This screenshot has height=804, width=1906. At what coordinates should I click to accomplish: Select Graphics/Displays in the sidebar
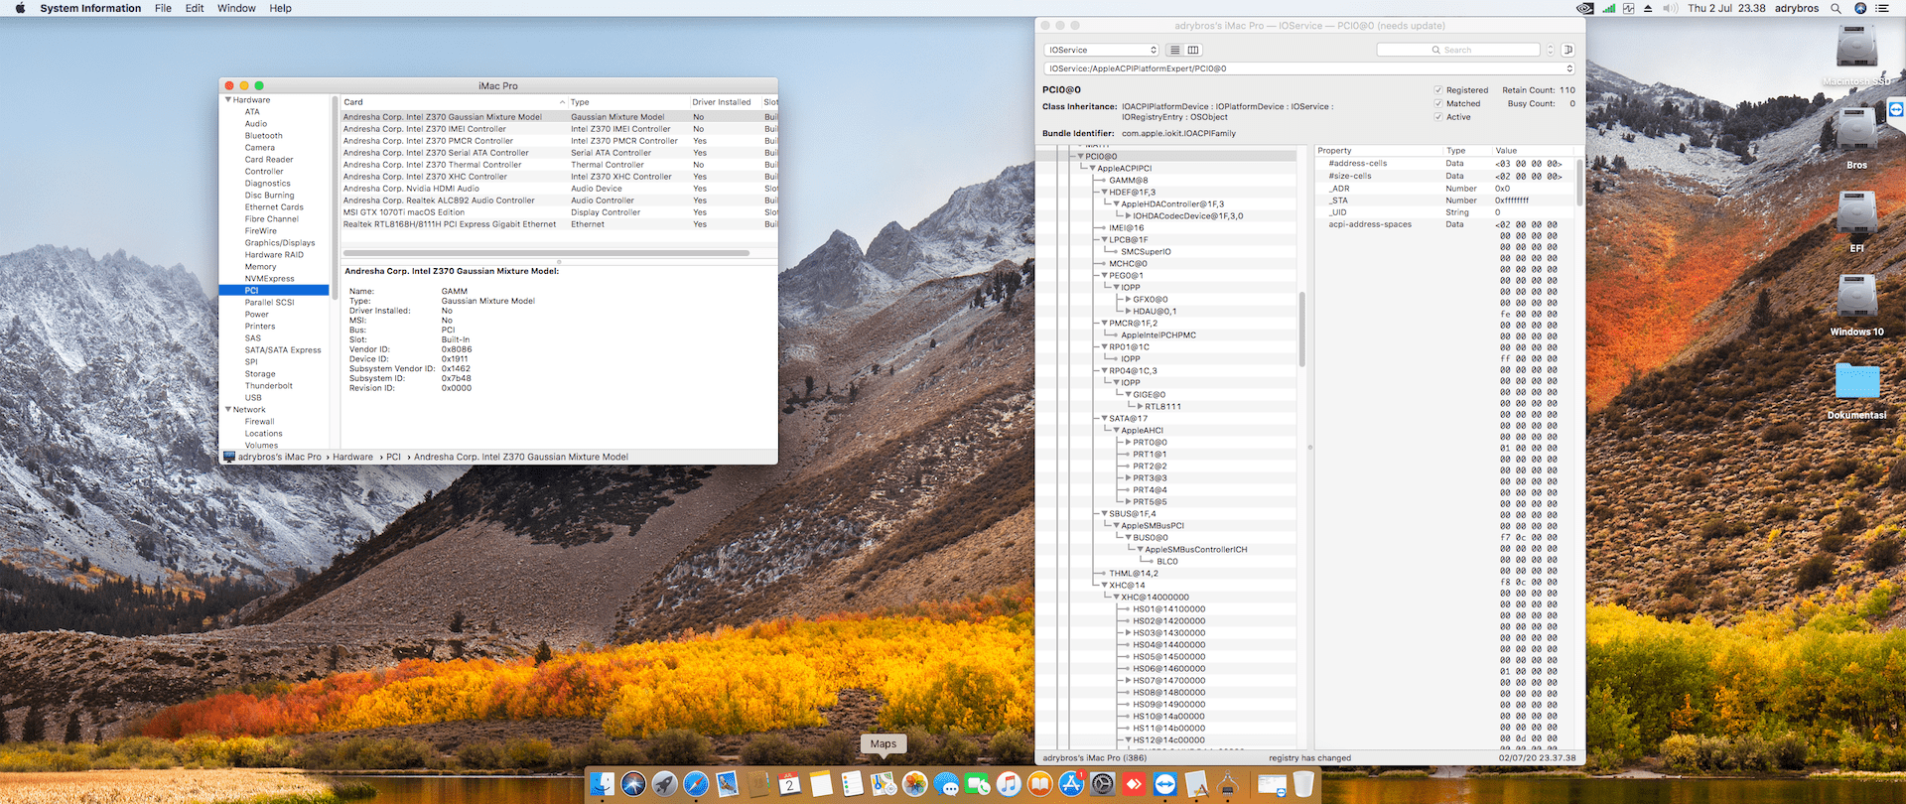click(x=280, y=243)
